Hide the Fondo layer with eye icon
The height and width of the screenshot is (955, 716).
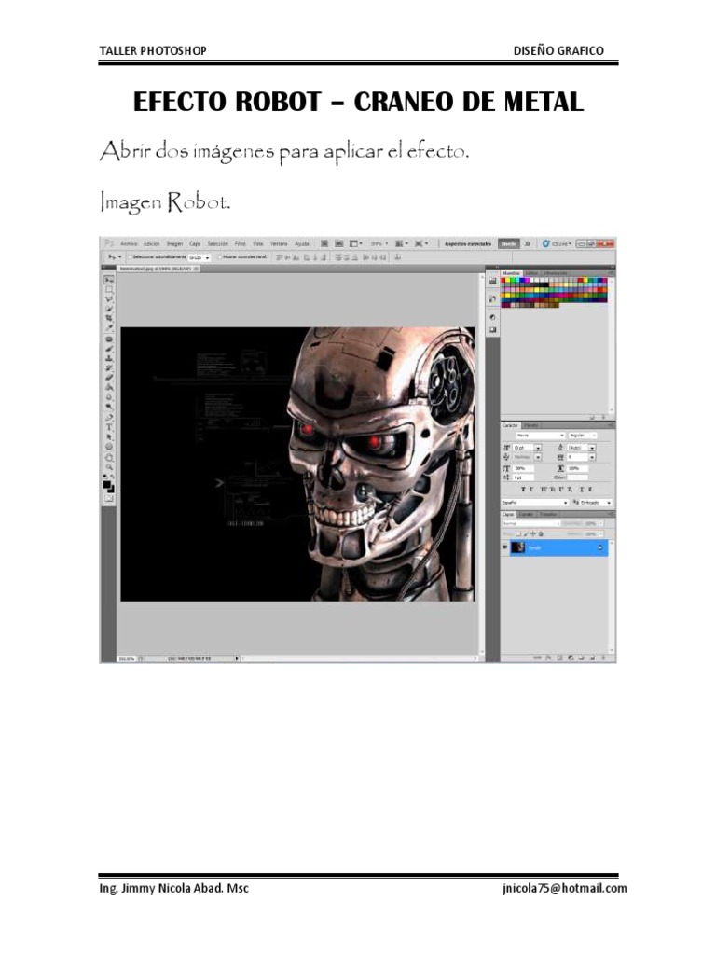point(504,547)
